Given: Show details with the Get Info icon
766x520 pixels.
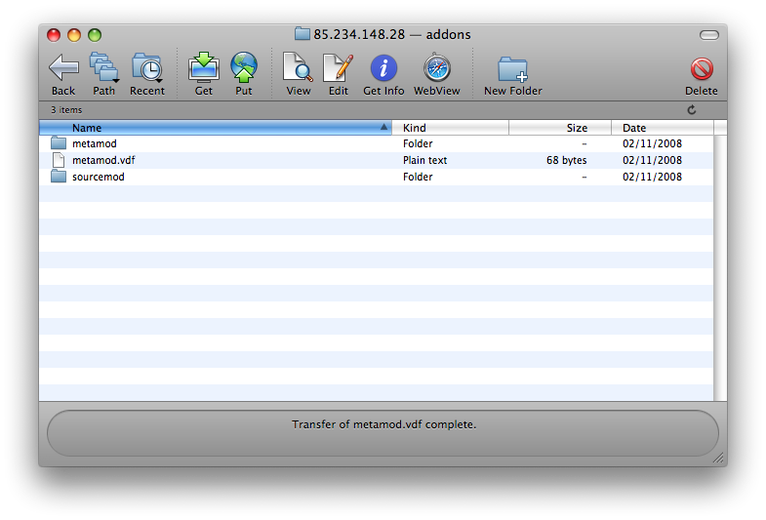Looking at the screenshot, I should click(383, 68).
